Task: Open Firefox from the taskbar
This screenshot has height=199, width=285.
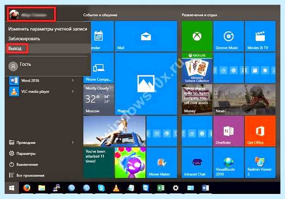Action: [27, 188]
